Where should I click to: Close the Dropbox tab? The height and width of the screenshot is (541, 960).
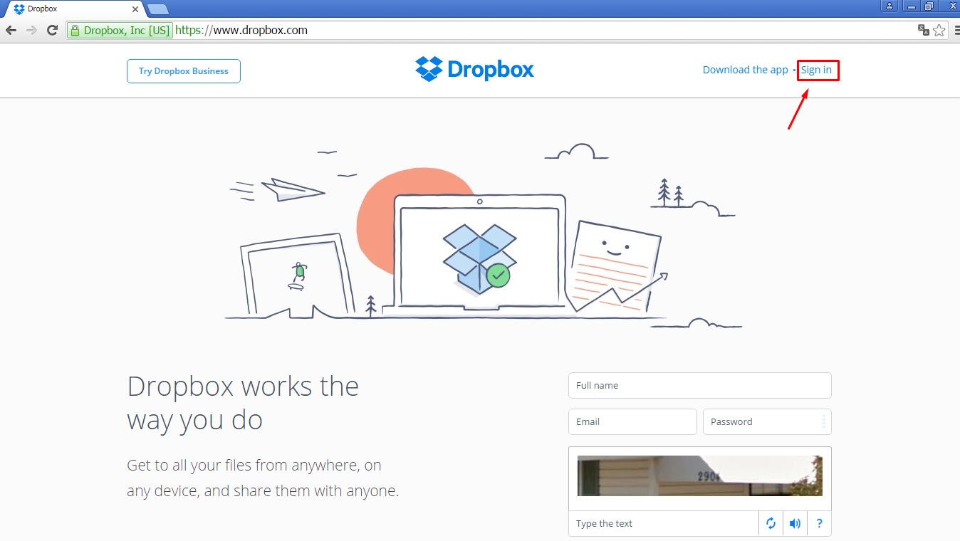[x=135, y=9]
